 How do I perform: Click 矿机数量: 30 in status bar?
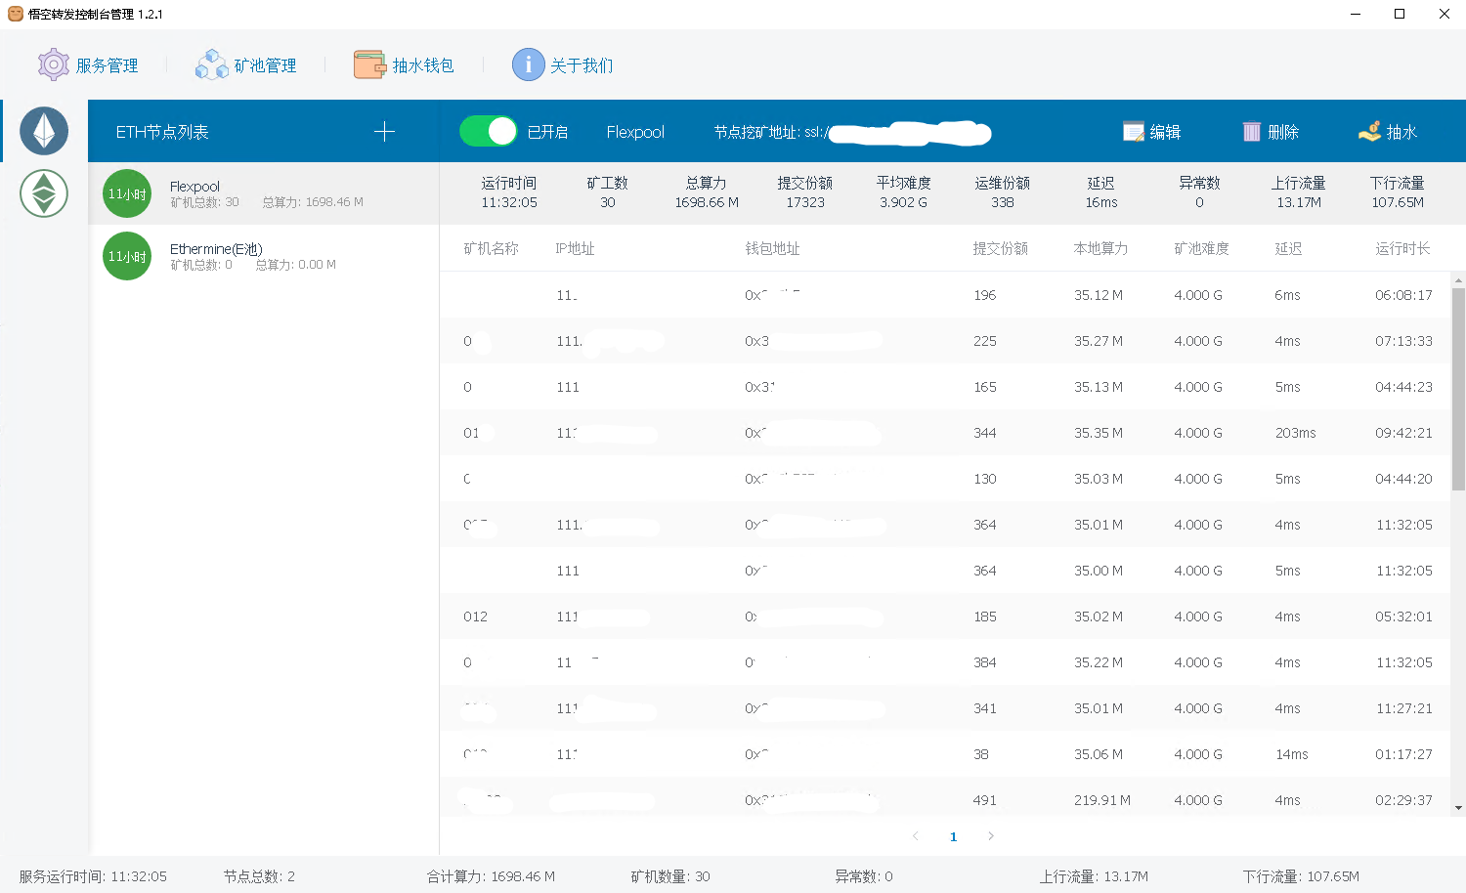[670, 876]
